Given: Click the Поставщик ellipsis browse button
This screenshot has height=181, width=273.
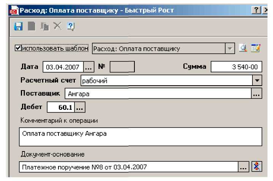Looking at the screenshot, I should (x=256, y=94).
